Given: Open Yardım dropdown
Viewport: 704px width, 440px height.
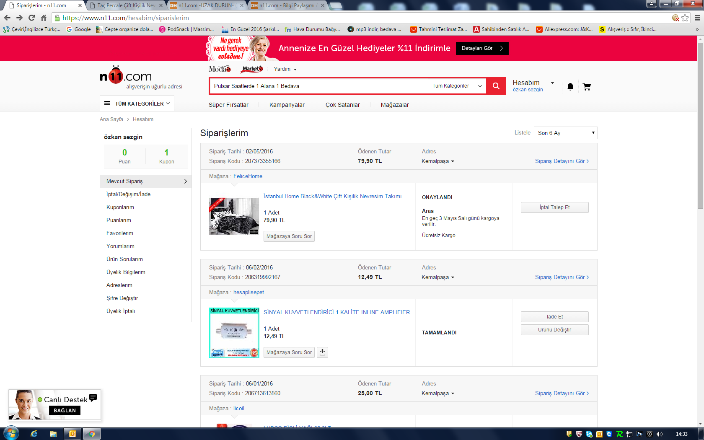Looking at the screenshot, I should pos(285,69).
